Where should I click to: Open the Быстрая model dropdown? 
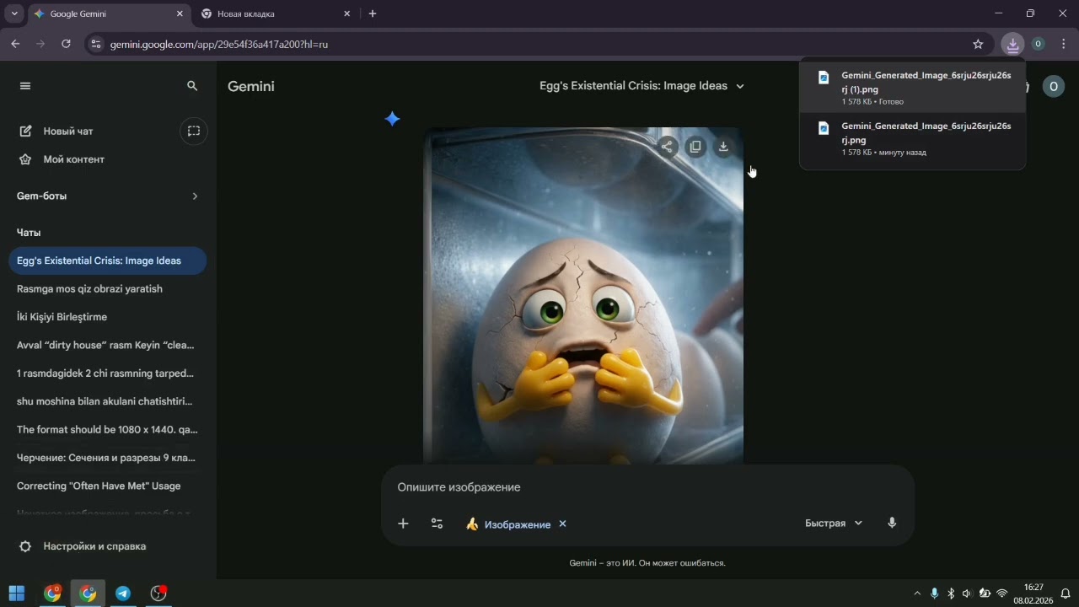coord(834,524)
